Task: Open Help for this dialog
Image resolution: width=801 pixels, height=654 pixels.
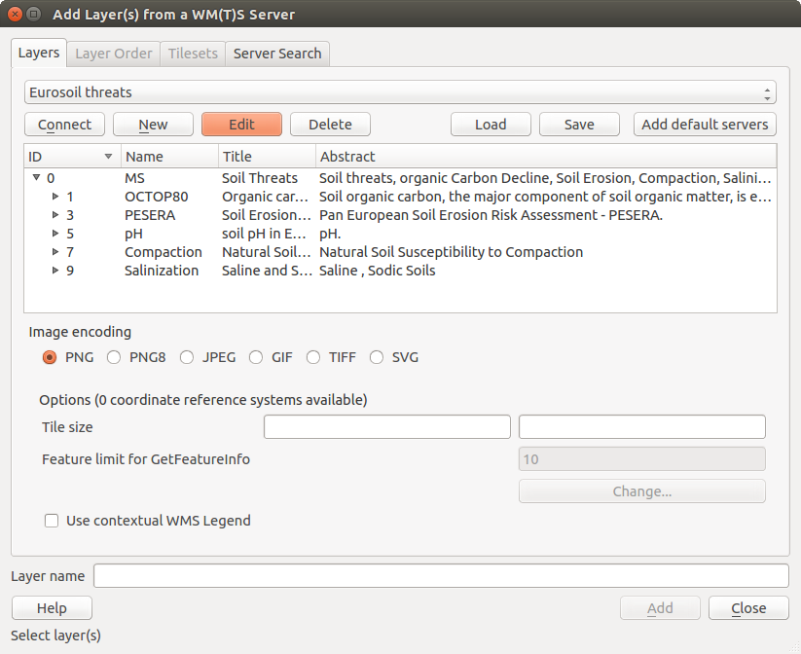Action: [52, 608]
